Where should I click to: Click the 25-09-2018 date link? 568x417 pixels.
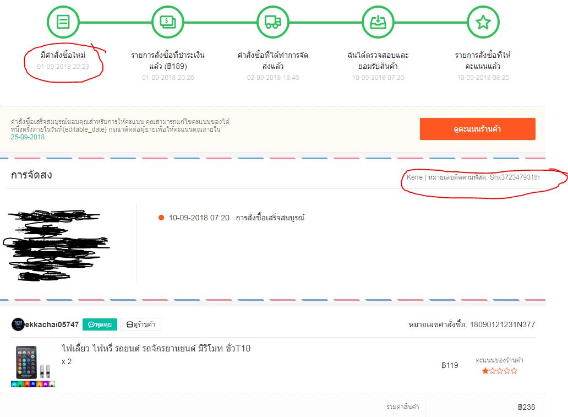coord(28,137)
